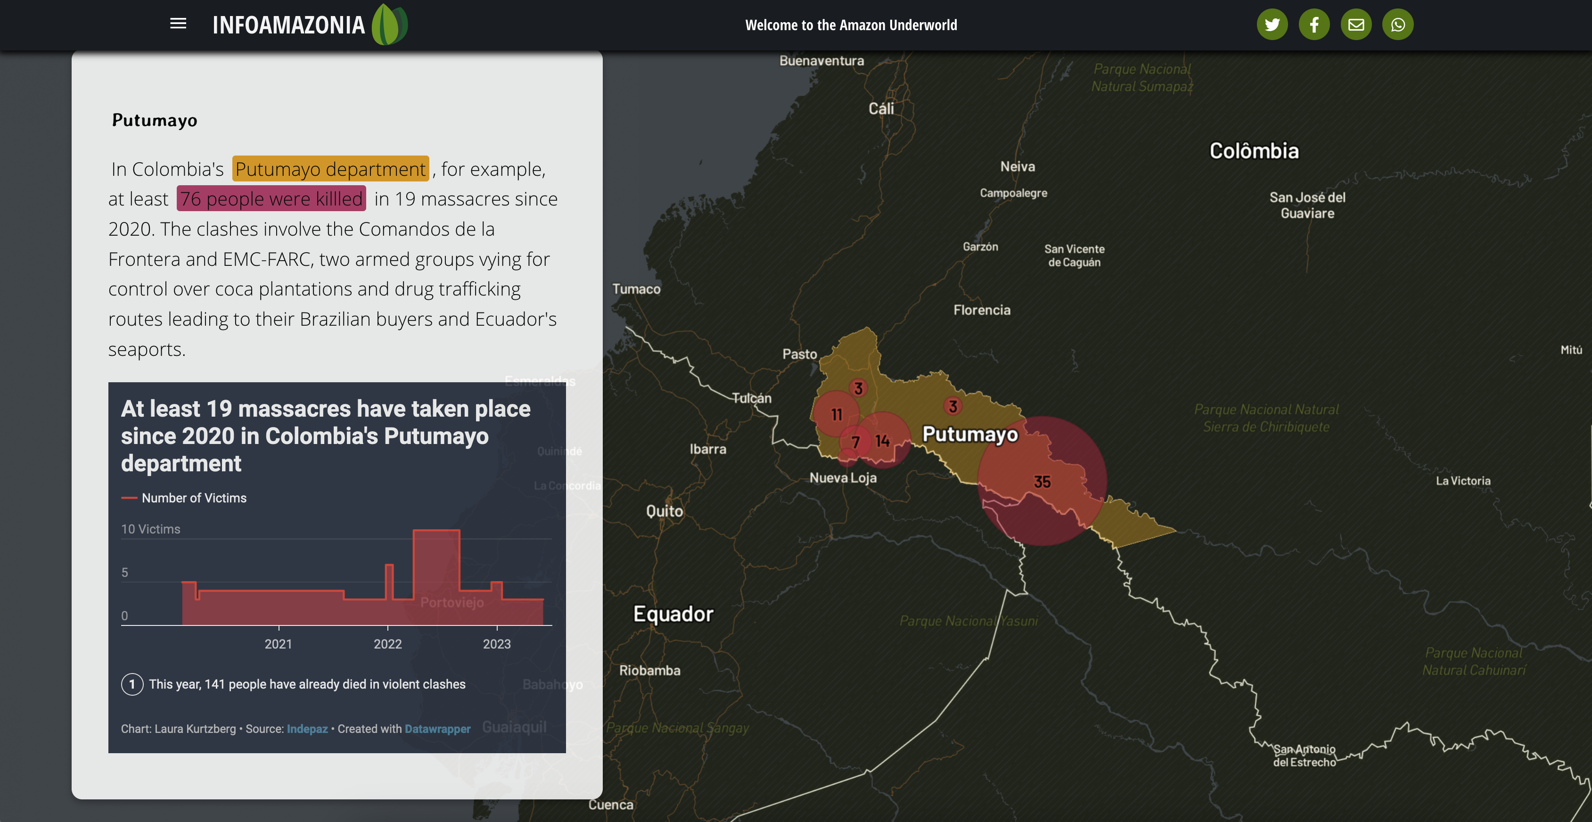The width and height of the screenshot is (1592, 822).
Task: Open the Indepaz source link
Action: coord(307,729)
